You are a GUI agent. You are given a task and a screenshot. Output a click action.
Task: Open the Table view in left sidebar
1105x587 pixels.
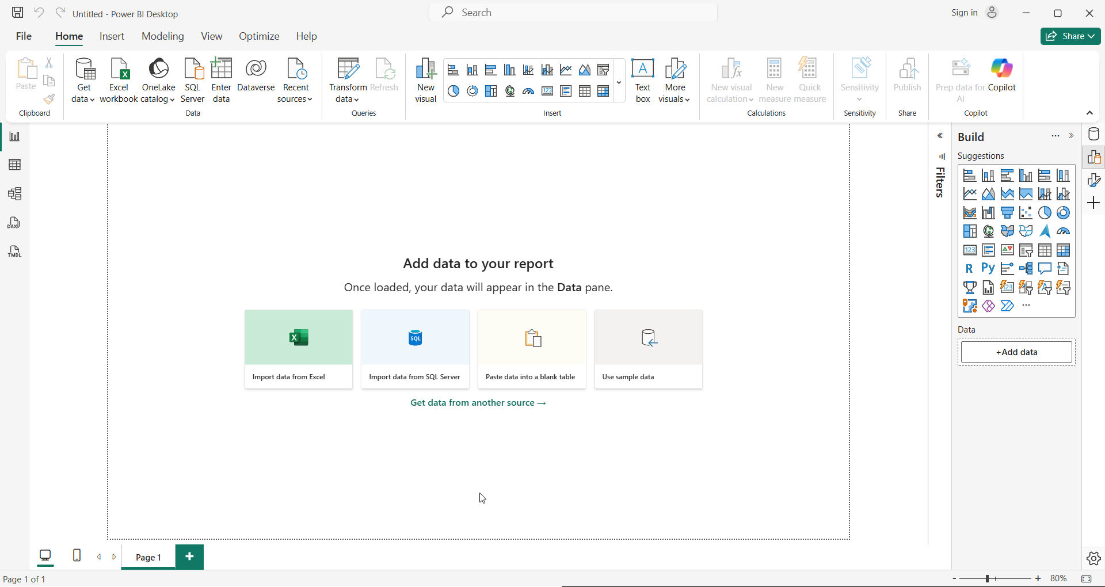pyautogui.click(x=15, y=165)
